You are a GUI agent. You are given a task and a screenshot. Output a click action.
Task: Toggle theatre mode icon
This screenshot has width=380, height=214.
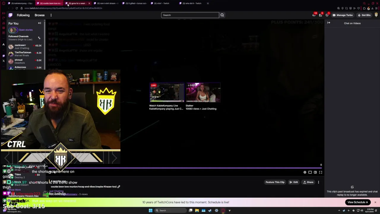pos(315,172)
